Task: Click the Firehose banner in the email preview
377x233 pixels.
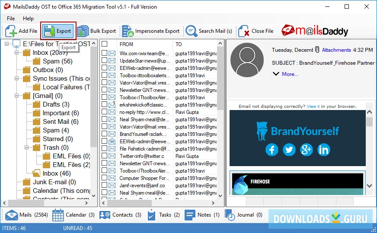Action: point(297,183)
